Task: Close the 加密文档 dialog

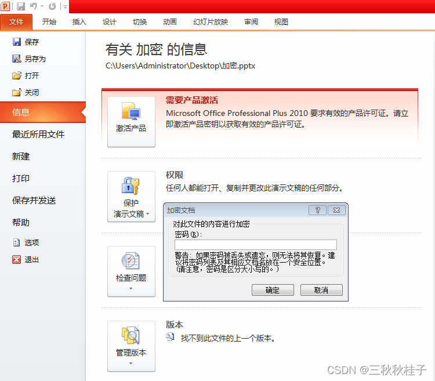Action: coord(336,211)
